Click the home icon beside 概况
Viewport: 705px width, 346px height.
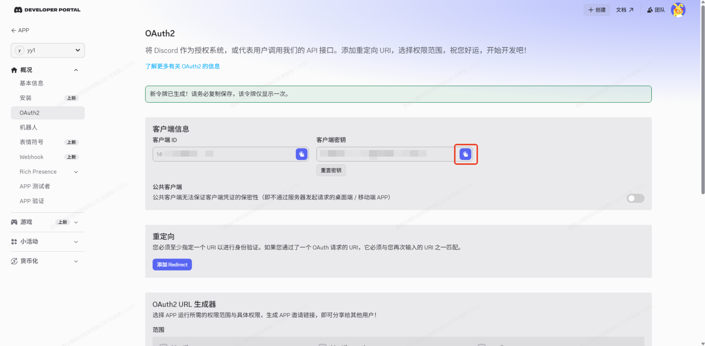pos(14,70)
